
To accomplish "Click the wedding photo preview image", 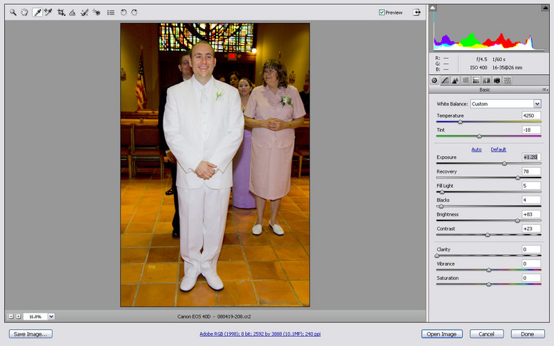I will coord(215,165).
